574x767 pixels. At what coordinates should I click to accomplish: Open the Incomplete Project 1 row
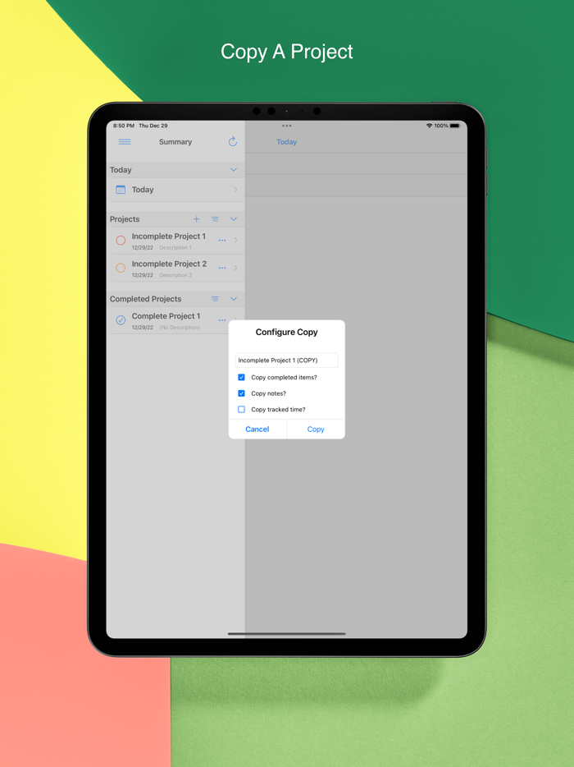pos(175,241)
